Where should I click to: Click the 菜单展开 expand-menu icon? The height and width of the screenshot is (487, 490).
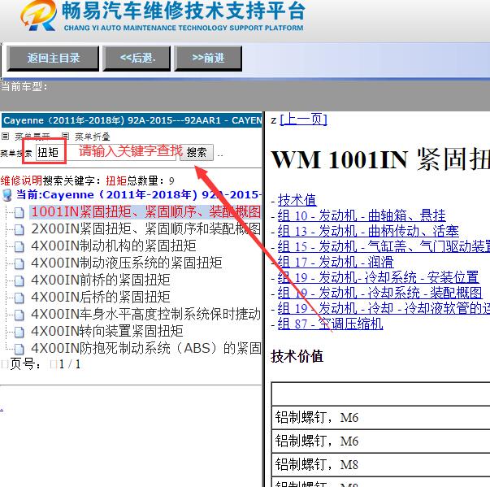5,136
